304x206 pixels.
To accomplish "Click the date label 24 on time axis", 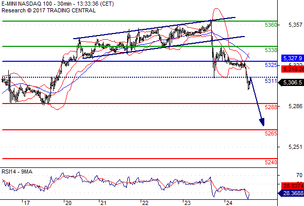I will (229, 203).
